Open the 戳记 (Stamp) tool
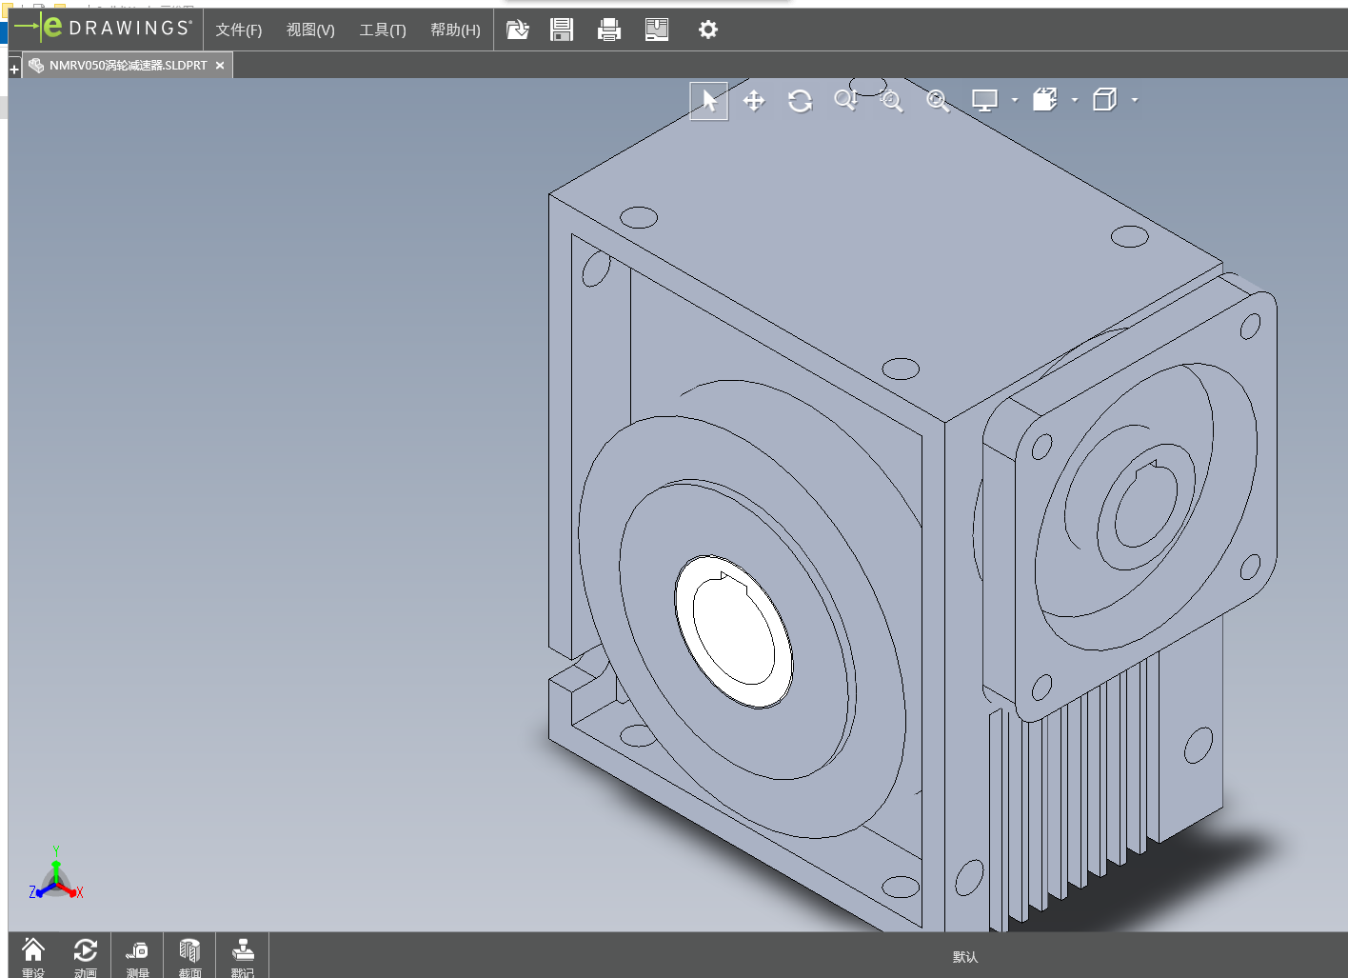 [x=243, y=956]
